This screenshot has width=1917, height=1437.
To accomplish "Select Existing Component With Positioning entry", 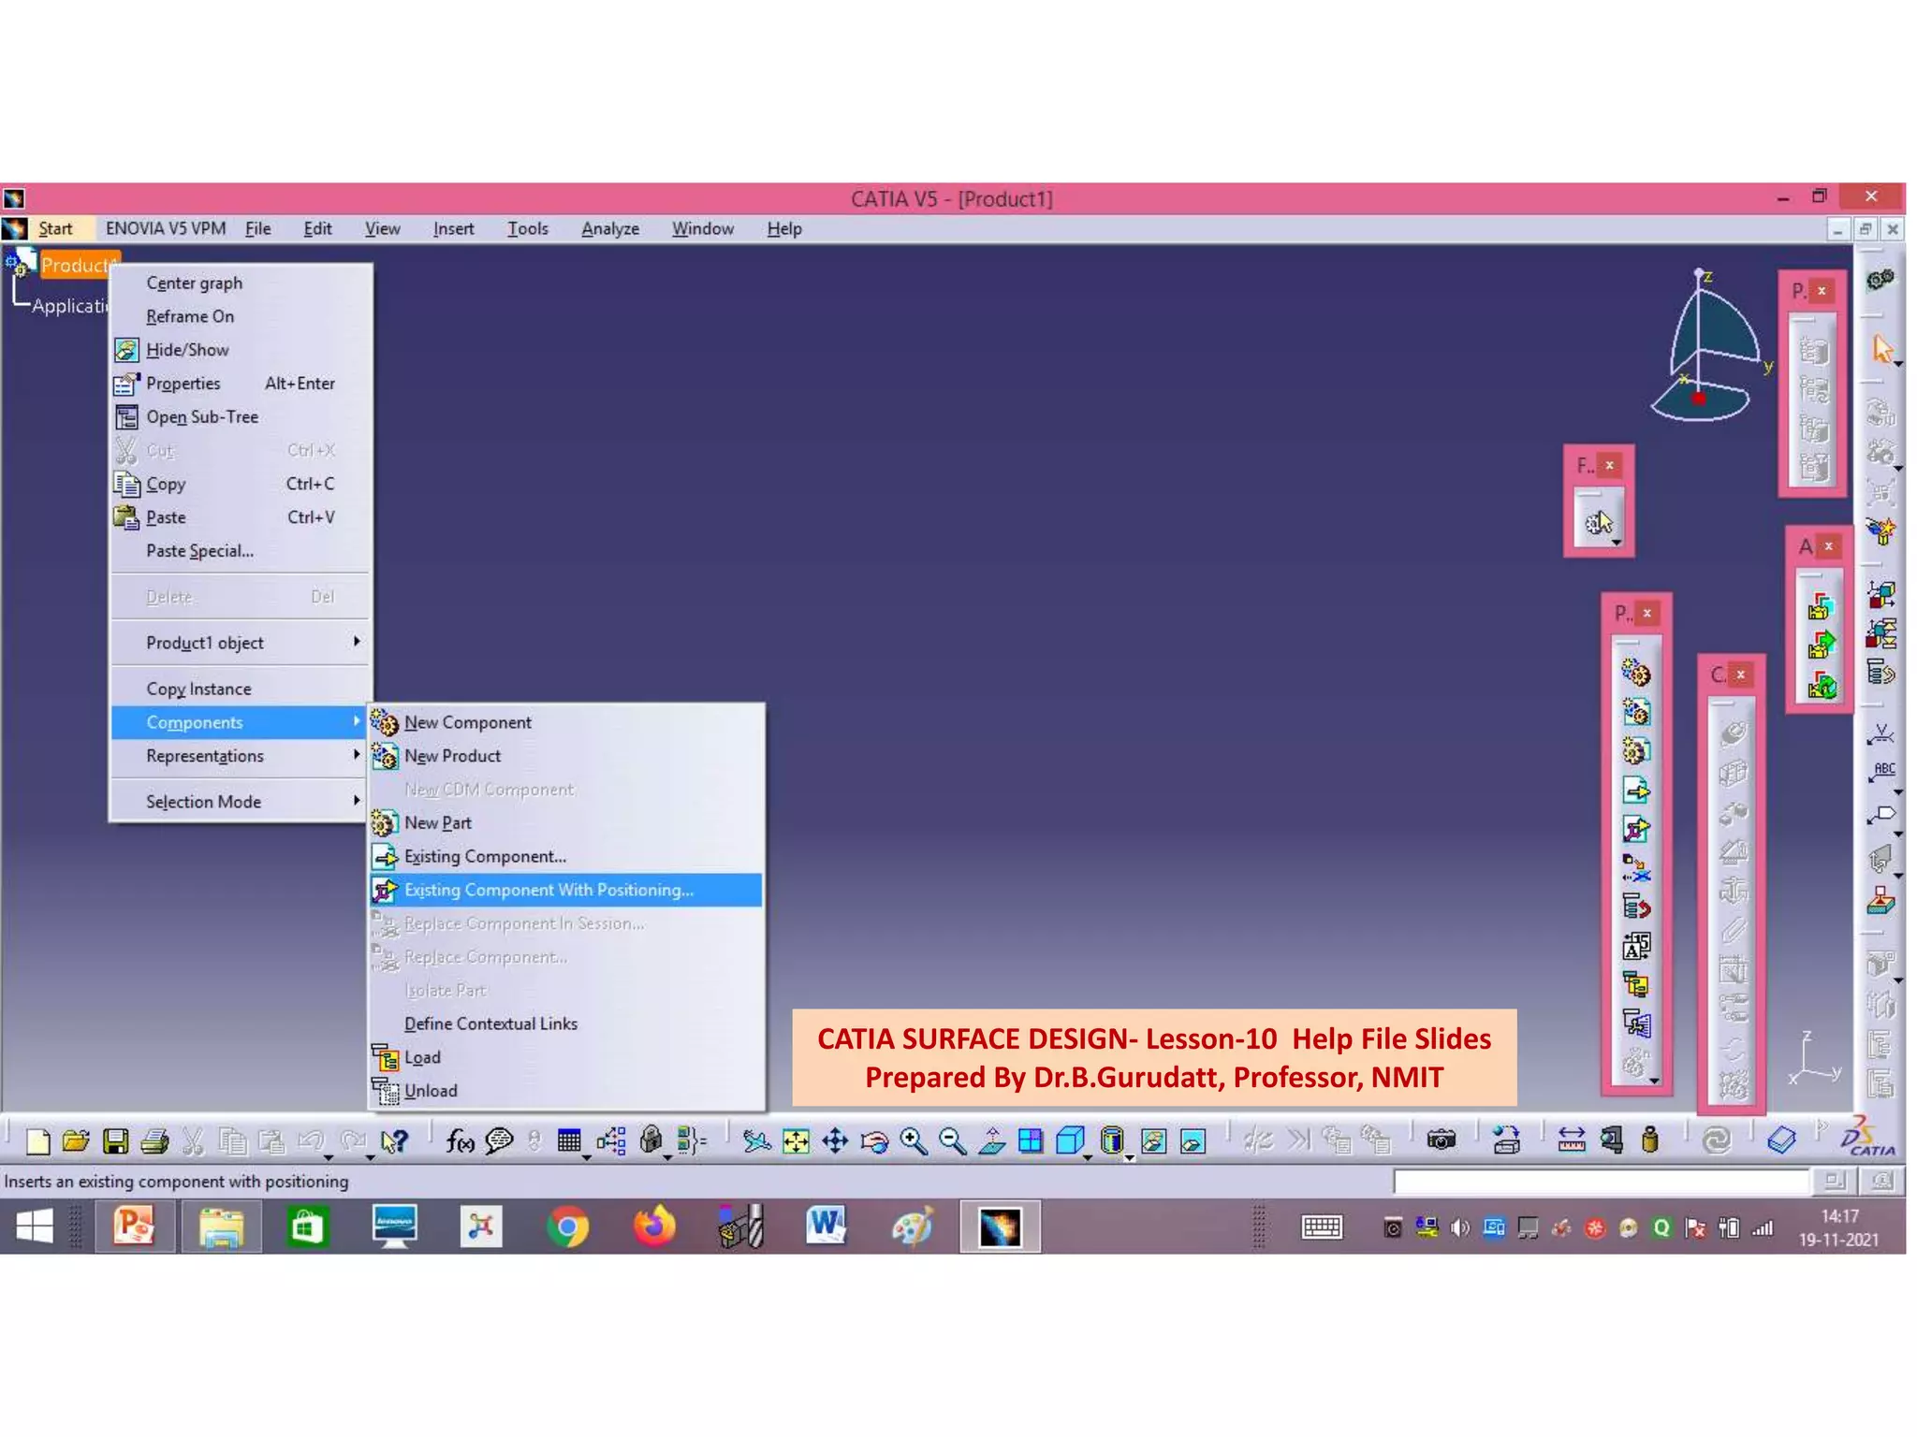I will (549, 890).
